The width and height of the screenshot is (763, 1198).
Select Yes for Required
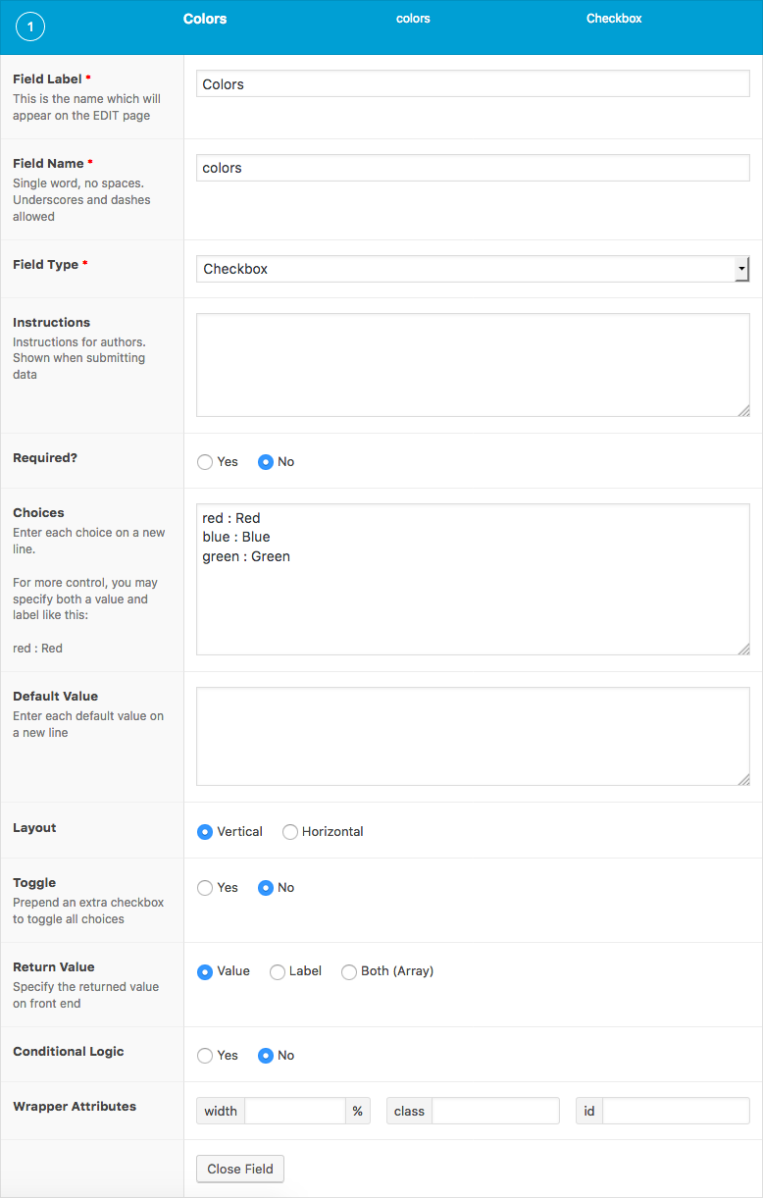(205, 462)
